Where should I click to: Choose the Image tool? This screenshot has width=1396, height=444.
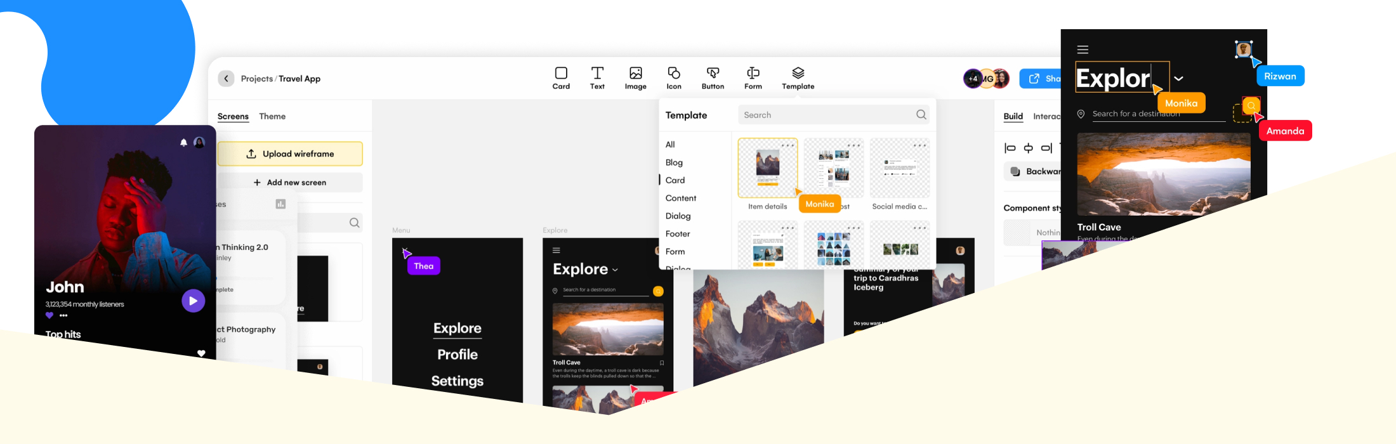point(635,78)
